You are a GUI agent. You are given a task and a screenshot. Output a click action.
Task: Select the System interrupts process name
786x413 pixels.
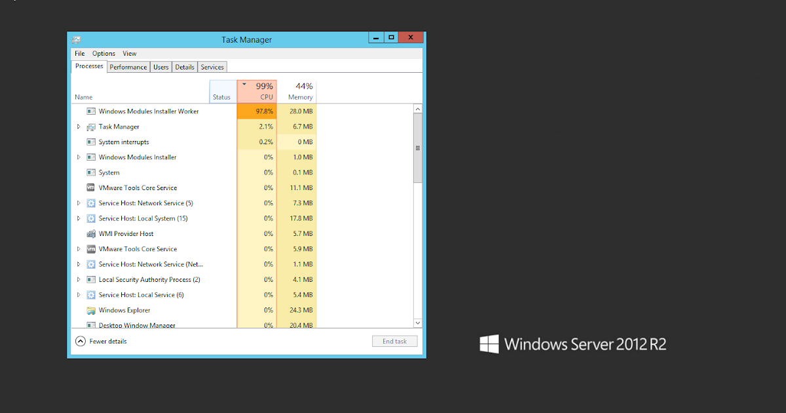pos(124,142)
